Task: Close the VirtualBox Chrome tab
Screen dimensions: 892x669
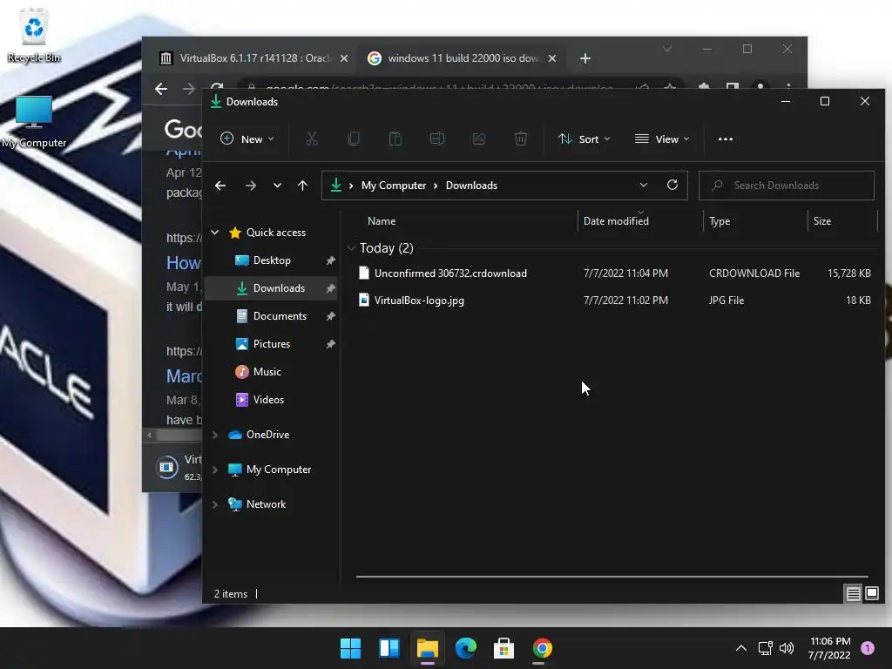Action: tap(343, 58)
